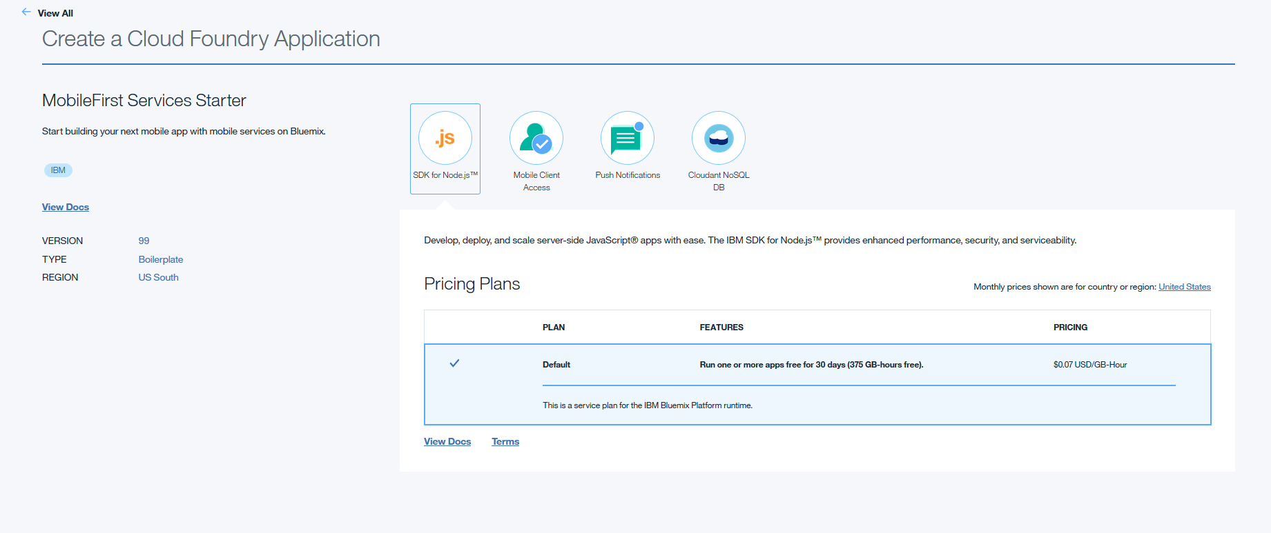Click the PRICING column header
1271x533 pixels.
1070,328
